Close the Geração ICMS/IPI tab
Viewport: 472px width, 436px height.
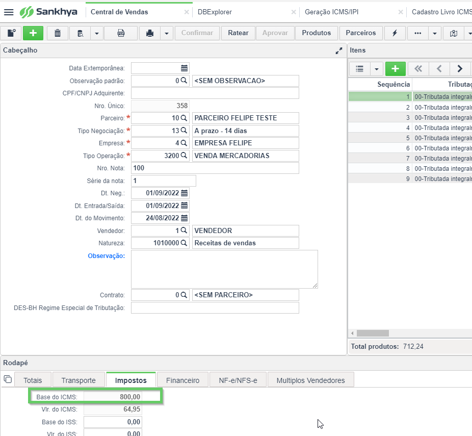pos(400,12)
